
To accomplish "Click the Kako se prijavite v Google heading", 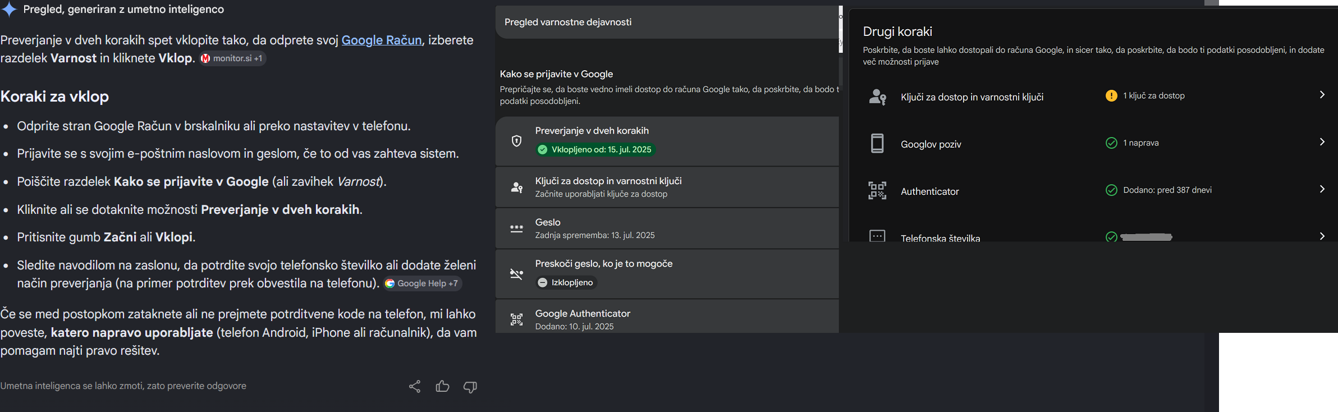I will point(556,74).
